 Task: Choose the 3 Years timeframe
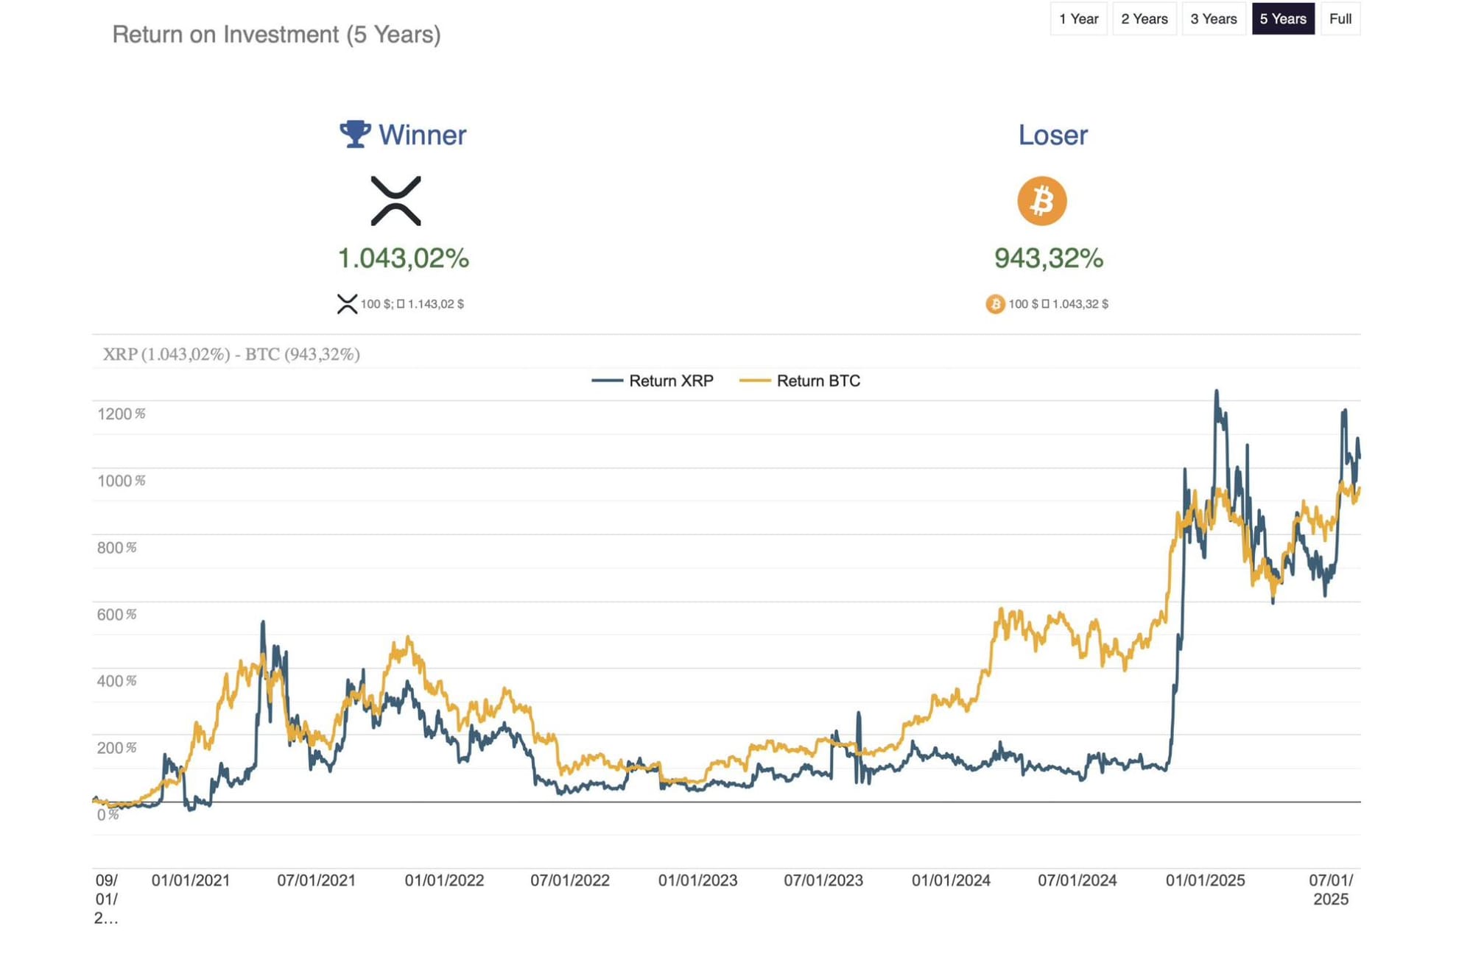tap(1213, 19)
